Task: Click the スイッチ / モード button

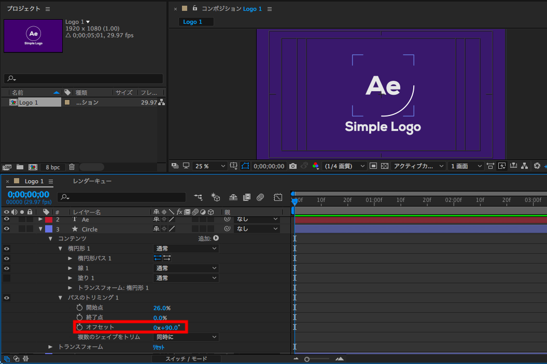Action: pyautogui.click(x=186, y=359)
